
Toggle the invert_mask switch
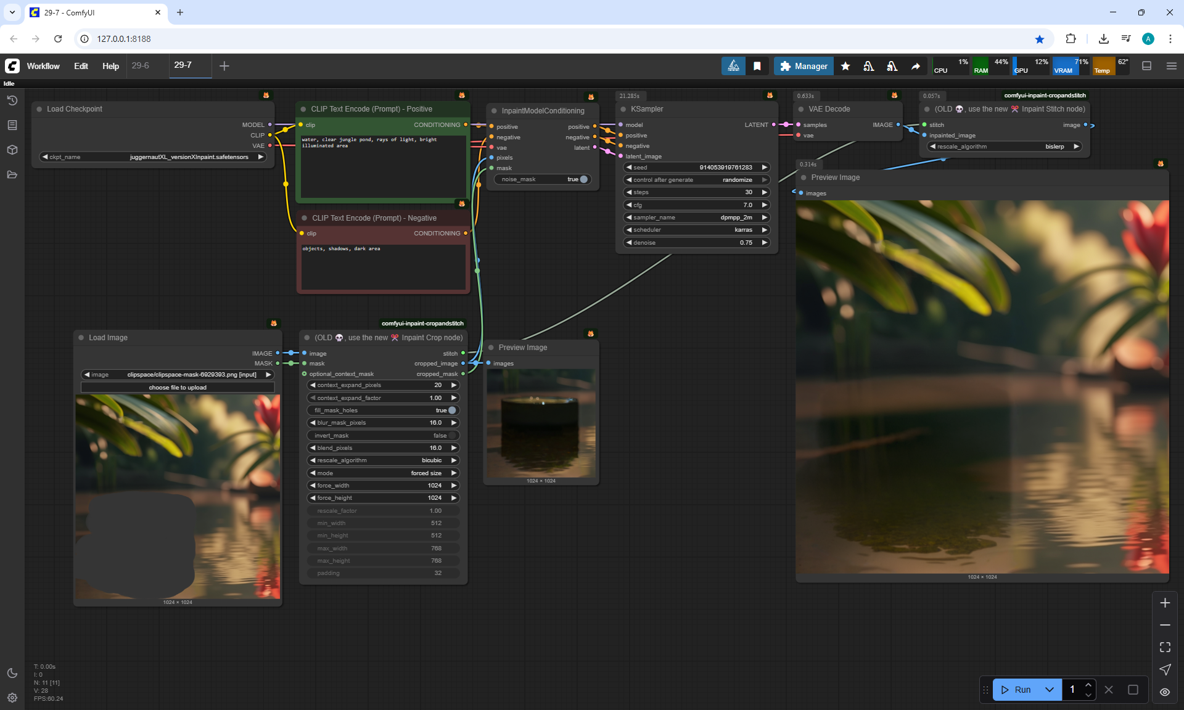[x=451, y=436]
